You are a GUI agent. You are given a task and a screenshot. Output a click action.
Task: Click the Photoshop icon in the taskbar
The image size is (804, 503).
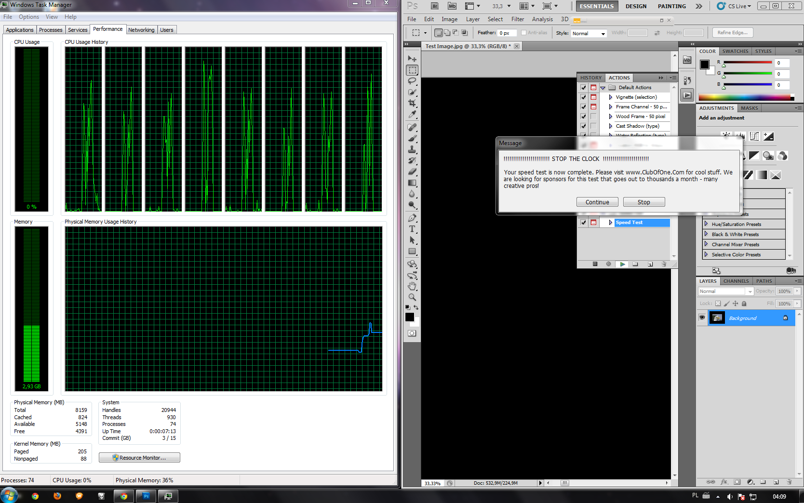pos(146,496)
